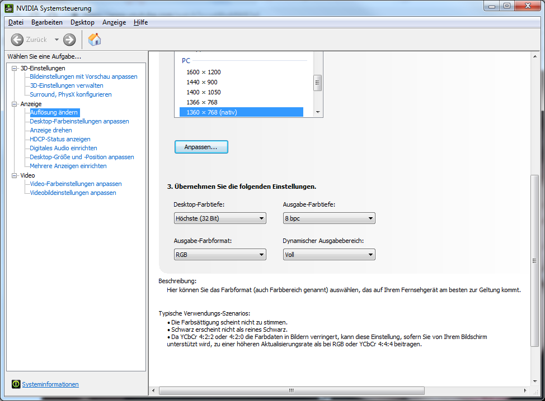This screenshot has height=401, width=545.
Task: Click the horizontal scroll-right arrow
Action: click(x=525, y=390)
